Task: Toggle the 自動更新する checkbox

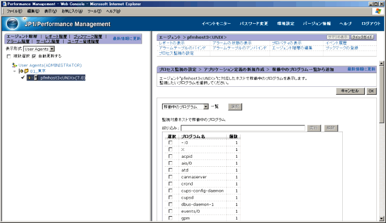Action: pos(34,56)
